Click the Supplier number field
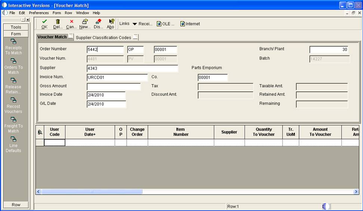The width and height of the screenshot is (363, 211). [x=132, y=68]
